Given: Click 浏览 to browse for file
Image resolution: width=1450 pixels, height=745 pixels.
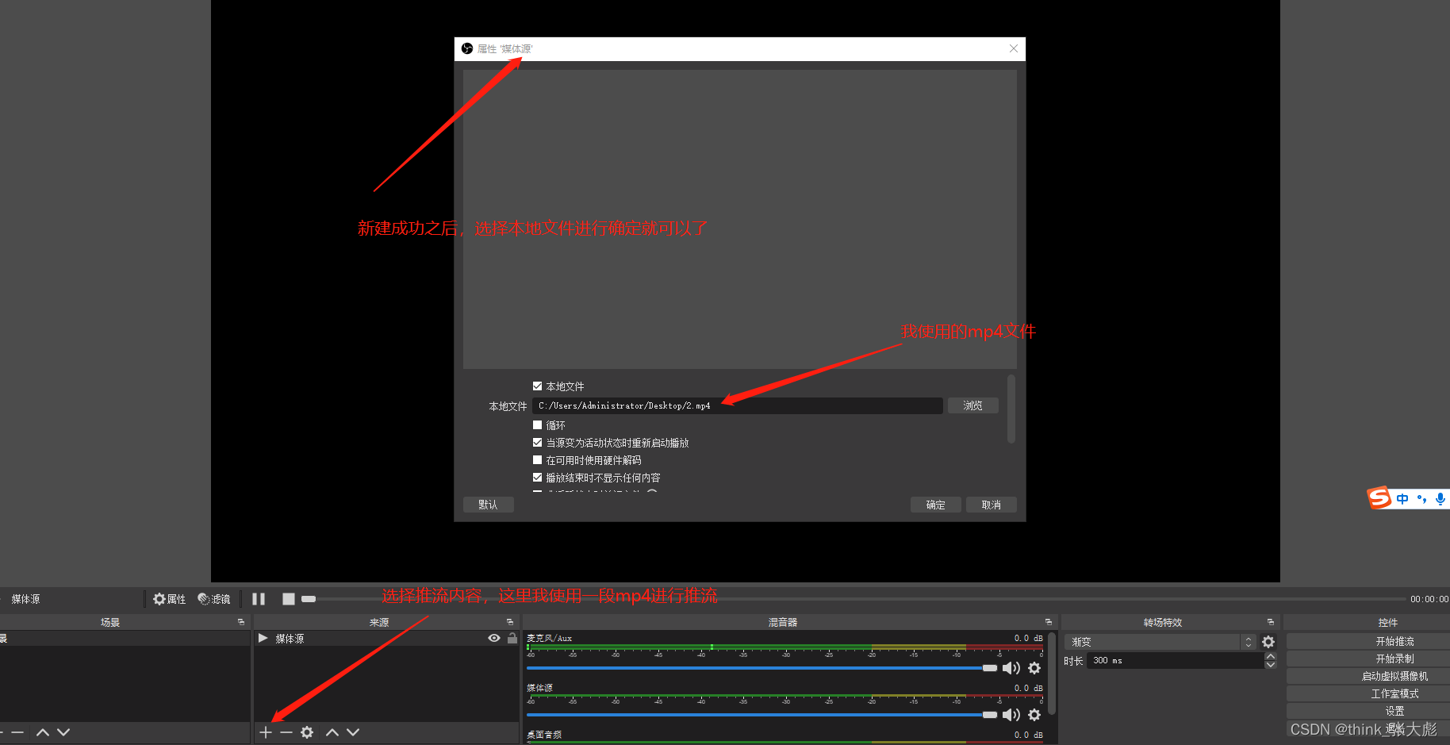Looking at the screenshot, I should tap(973, 405).
